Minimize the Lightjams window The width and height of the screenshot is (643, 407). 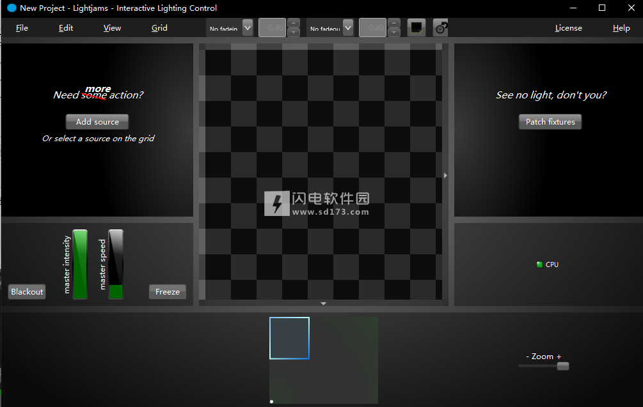573,8
